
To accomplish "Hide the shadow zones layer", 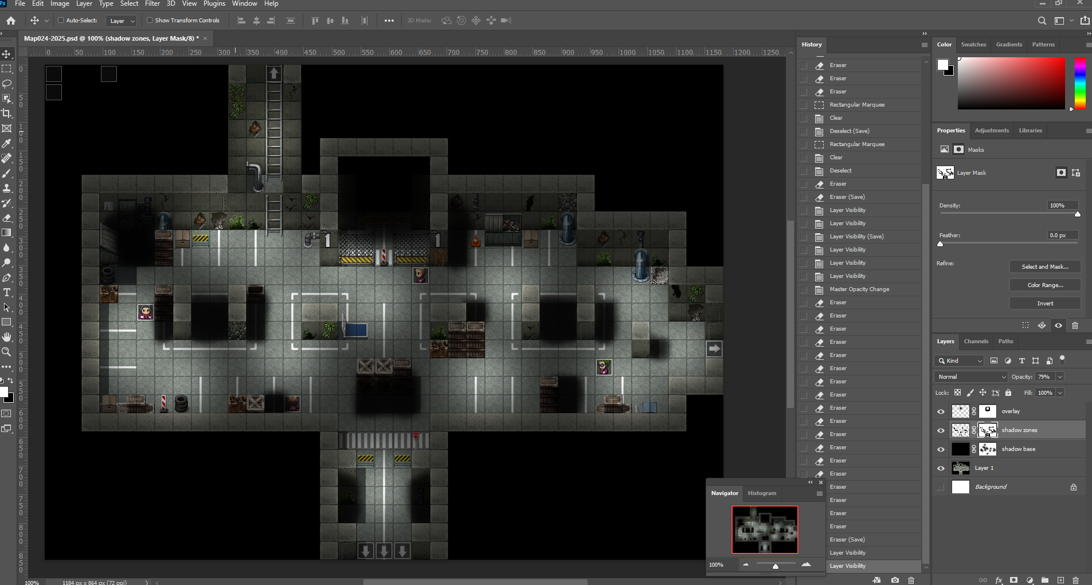I will click(x=941, y=430).
